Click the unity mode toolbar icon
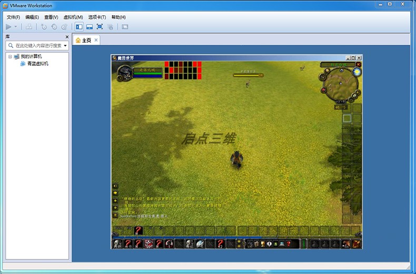Viewport: 416px width, 274px height. (110, 26)
